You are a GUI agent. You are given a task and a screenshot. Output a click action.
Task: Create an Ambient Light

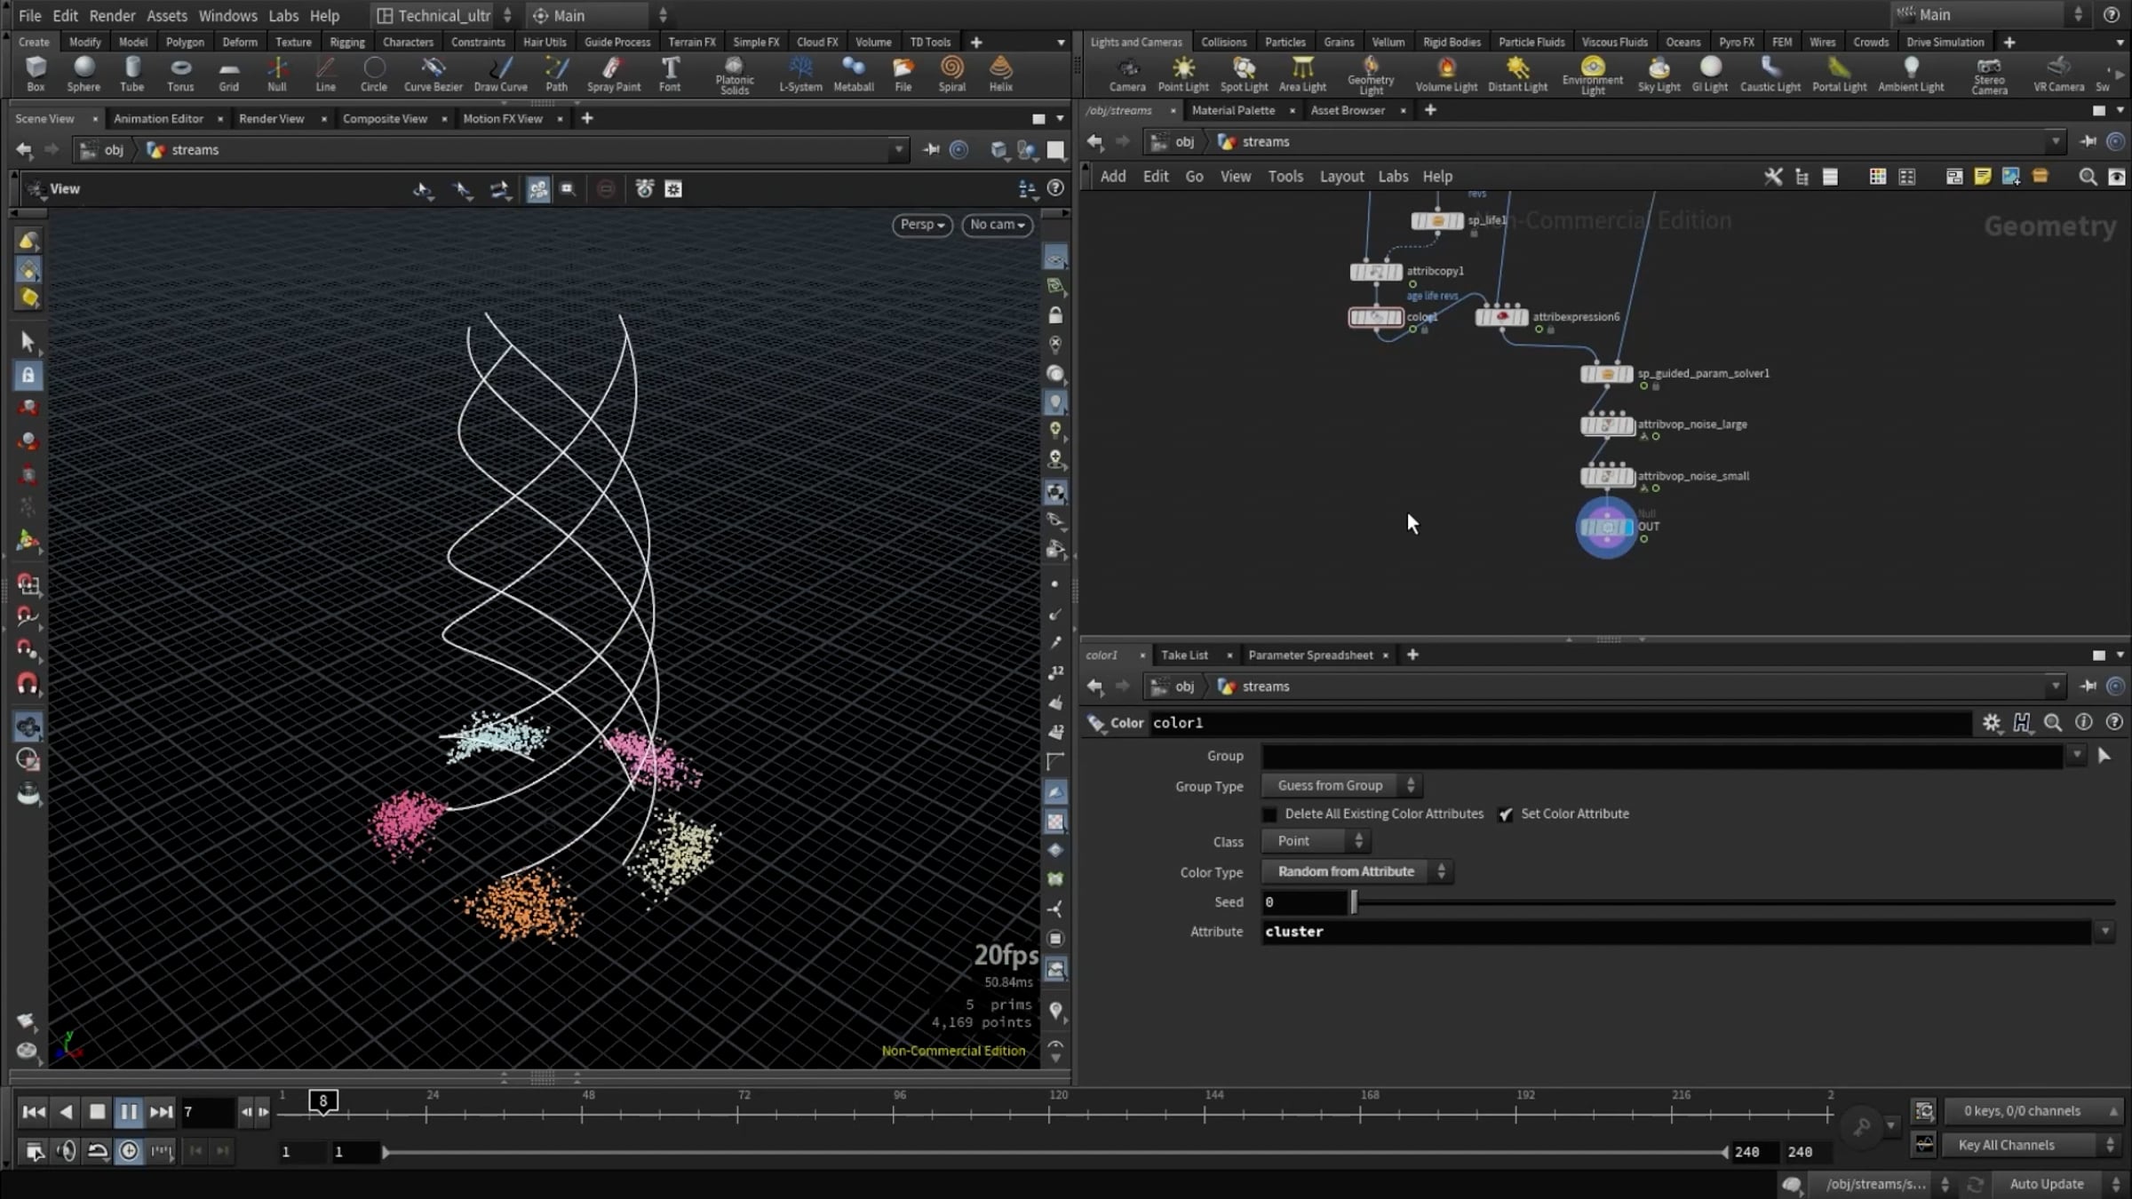point(1911,75)
